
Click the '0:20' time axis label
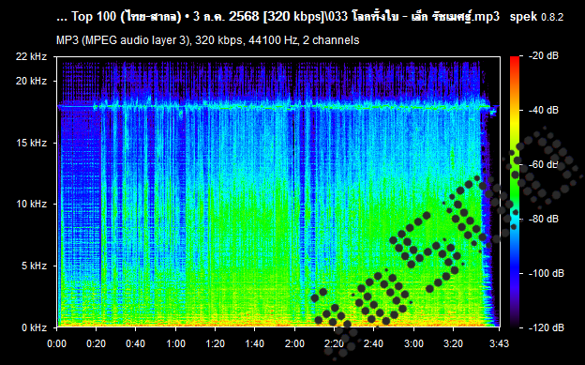(97, 343)
